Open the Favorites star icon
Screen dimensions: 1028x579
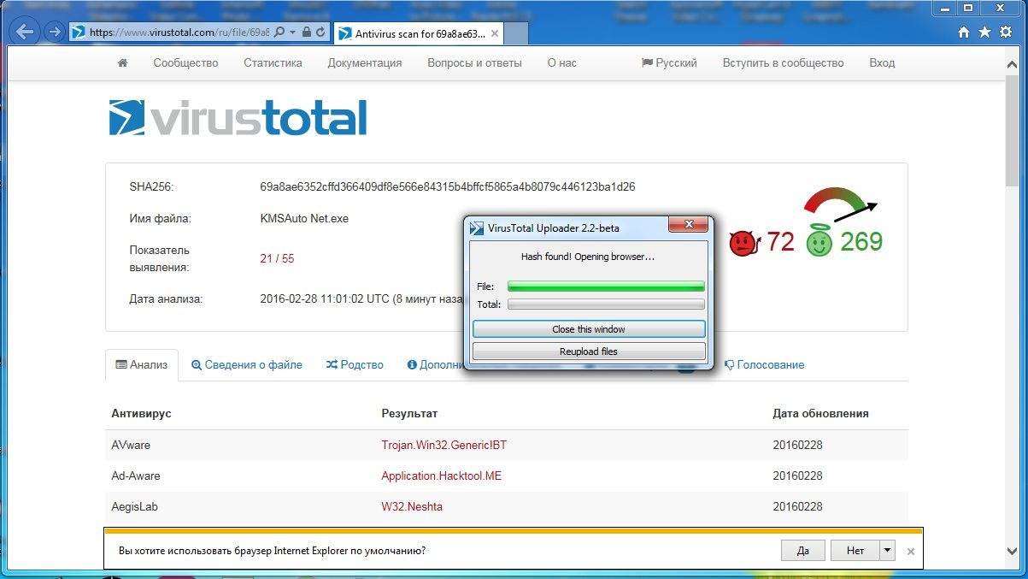point(984,32)
